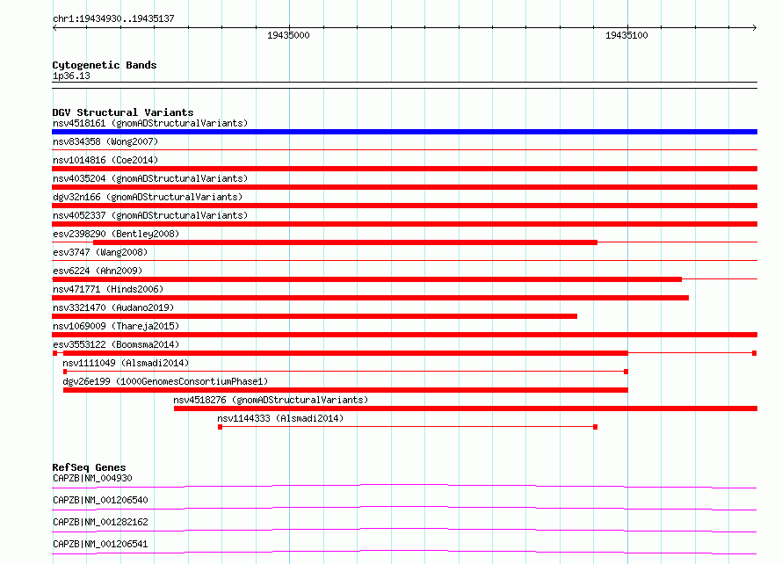Open the nsv4518161 (gnomADStructuralVariants) label

(x=150, y=123)
